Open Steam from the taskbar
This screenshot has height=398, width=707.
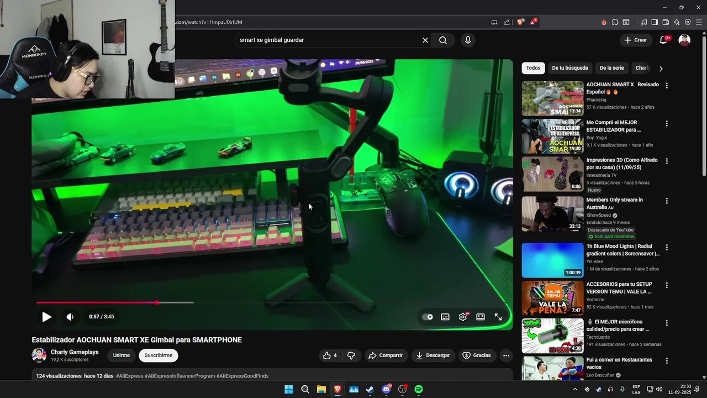tap(370, 389)
